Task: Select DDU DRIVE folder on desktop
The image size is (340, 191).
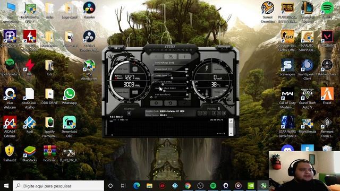Action: pyautogui.click(x=49, y=96)
